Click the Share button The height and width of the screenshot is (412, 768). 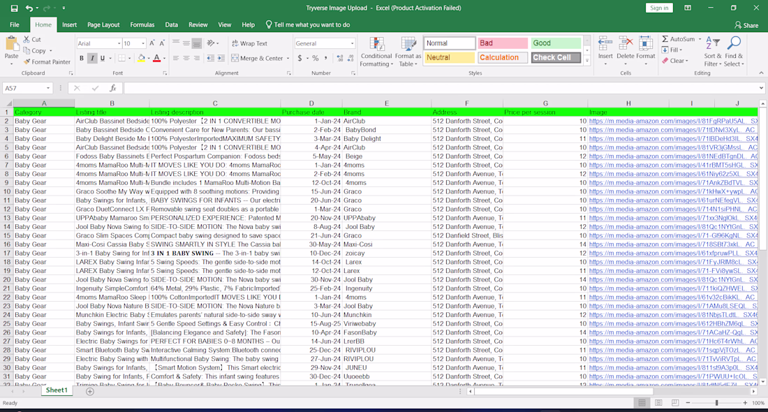point(746,25)
